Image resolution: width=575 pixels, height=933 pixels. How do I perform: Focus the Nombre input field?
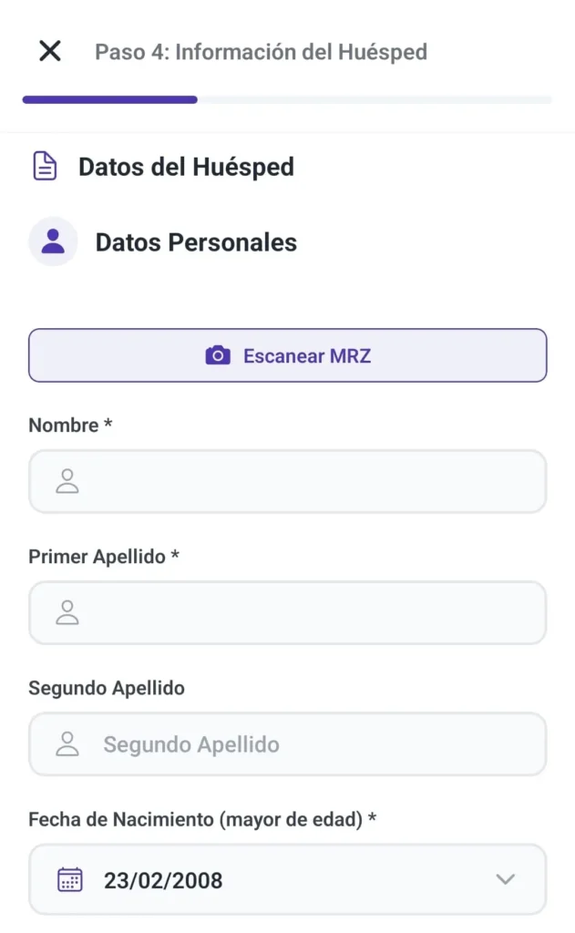287,481
